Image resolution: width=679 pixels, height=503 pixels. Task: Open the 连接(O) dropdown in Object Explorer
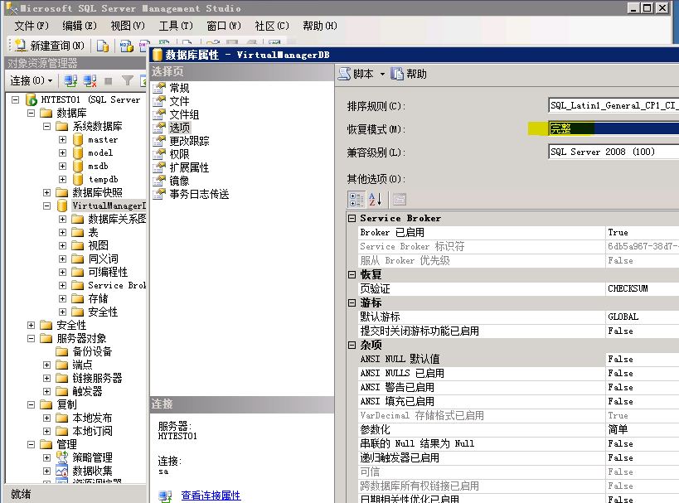(32, 81)
